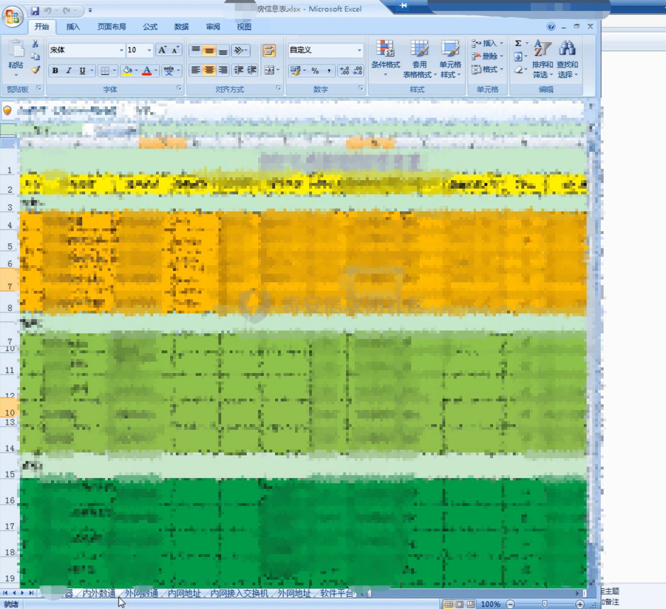666x609 pixels.
Task: Apply the red font color button
Action: click(147, 70)
